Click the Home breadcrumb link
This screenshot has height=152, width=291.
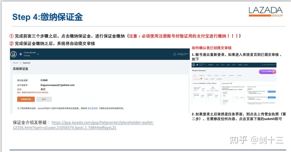coord(15,63)
